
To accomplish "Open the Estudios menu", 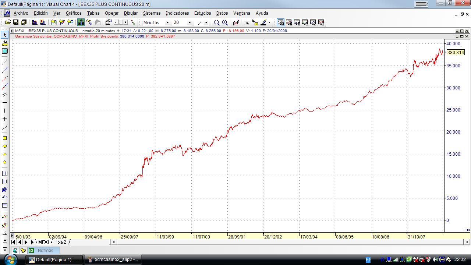I will (202, 13).
